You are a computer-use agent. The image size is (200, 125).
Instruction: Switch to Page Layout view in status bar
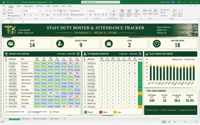169,122
